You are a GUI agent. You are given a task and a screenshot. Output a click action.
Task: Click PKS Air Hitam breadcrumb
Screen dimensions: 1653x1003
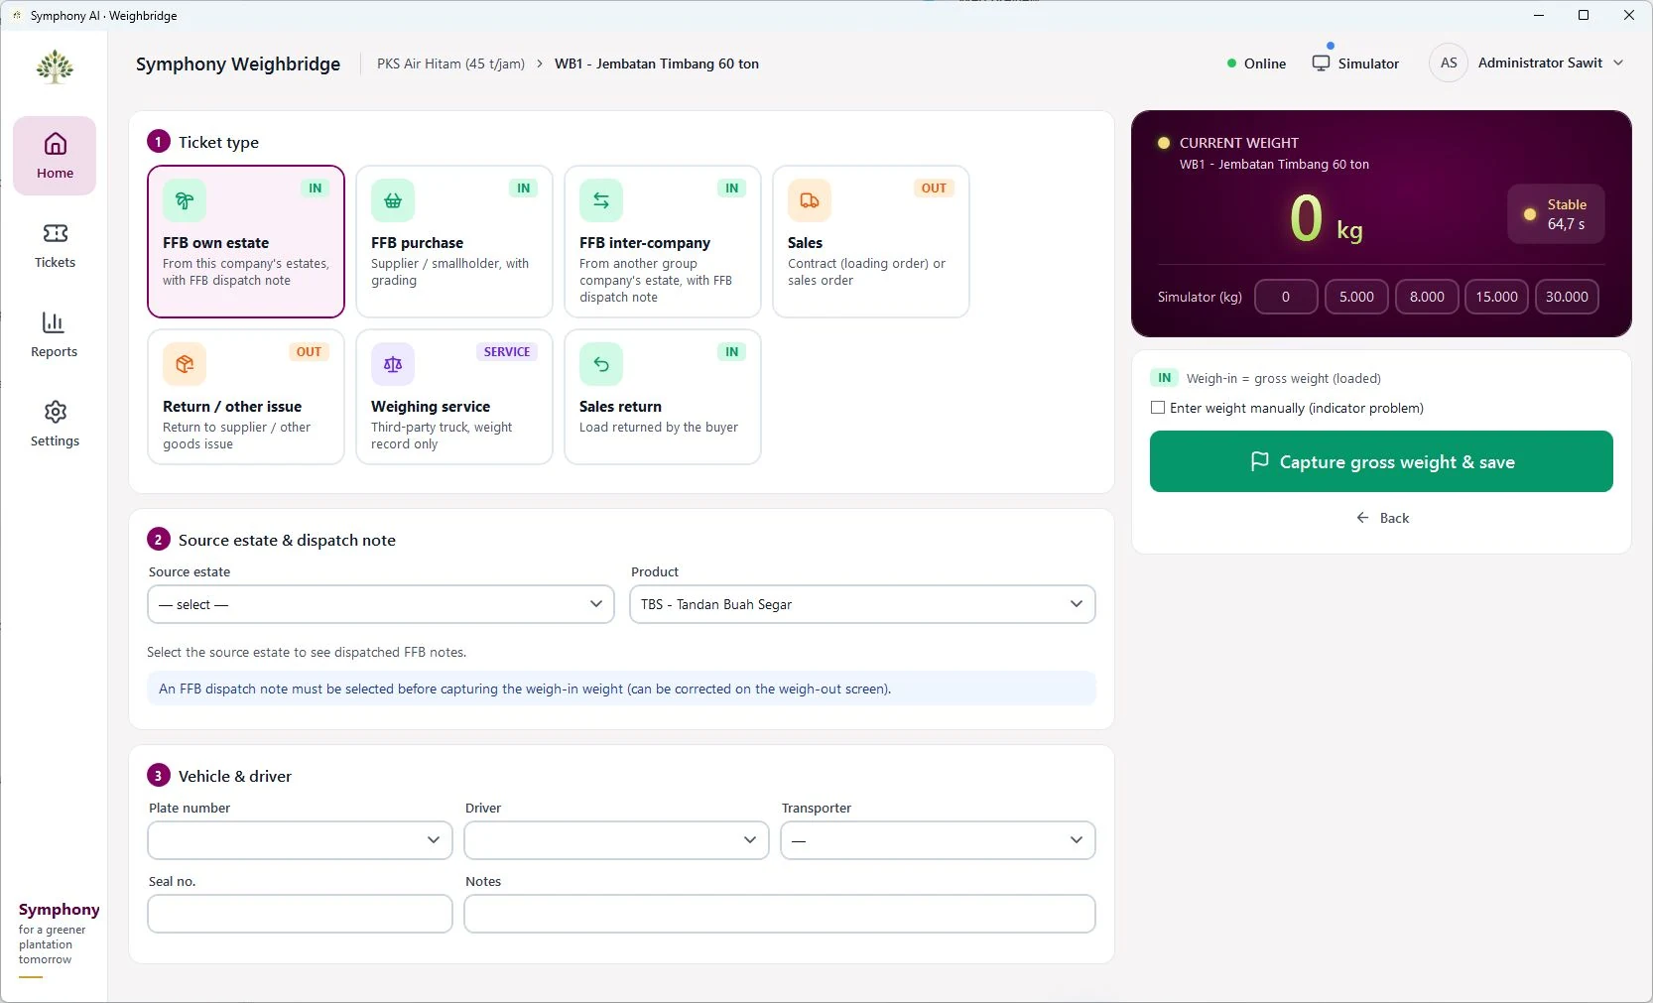point(450,63)
